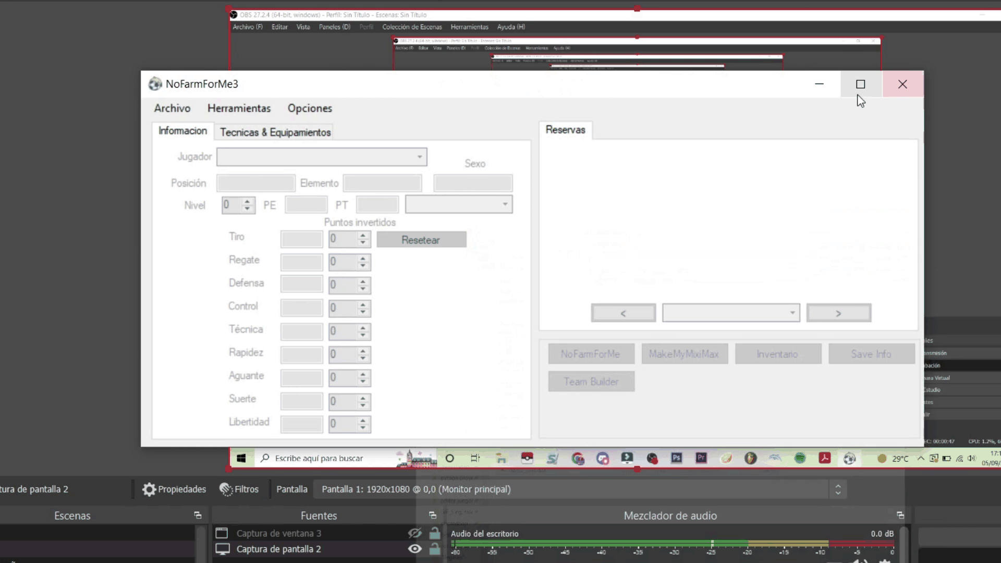
Task: Hide the Captura de pantalla 2 source
Action: click(x=414, y=549)
